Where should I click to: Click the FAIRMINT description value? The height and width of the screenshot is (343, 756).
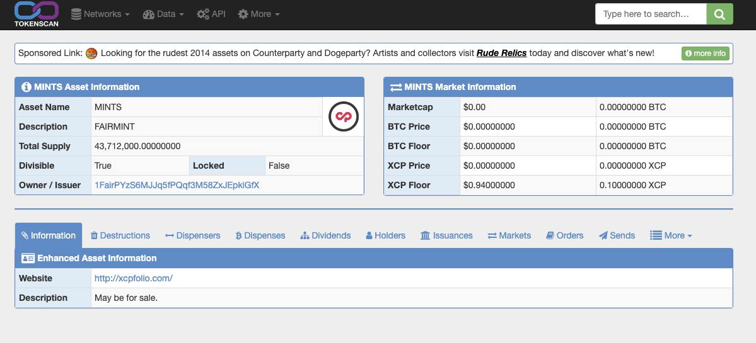tap(114, 127)
